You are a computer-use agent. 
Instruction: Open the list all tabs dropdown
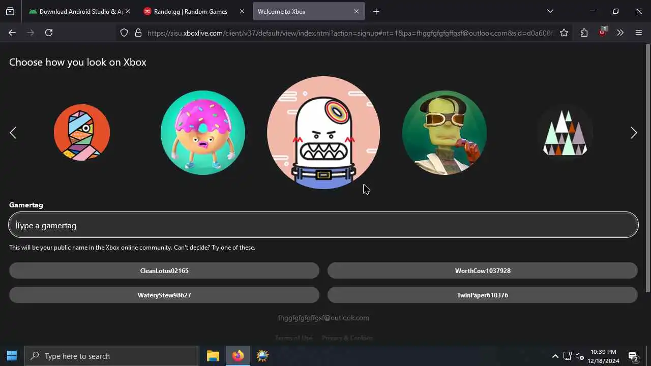(550, 11)
